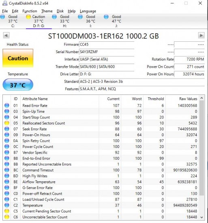The height and width of the screenshot is (223, 208).
Task: Click the Features field S.M.A.R.T., APM, NCQ
Action: [x=142, y=89]
